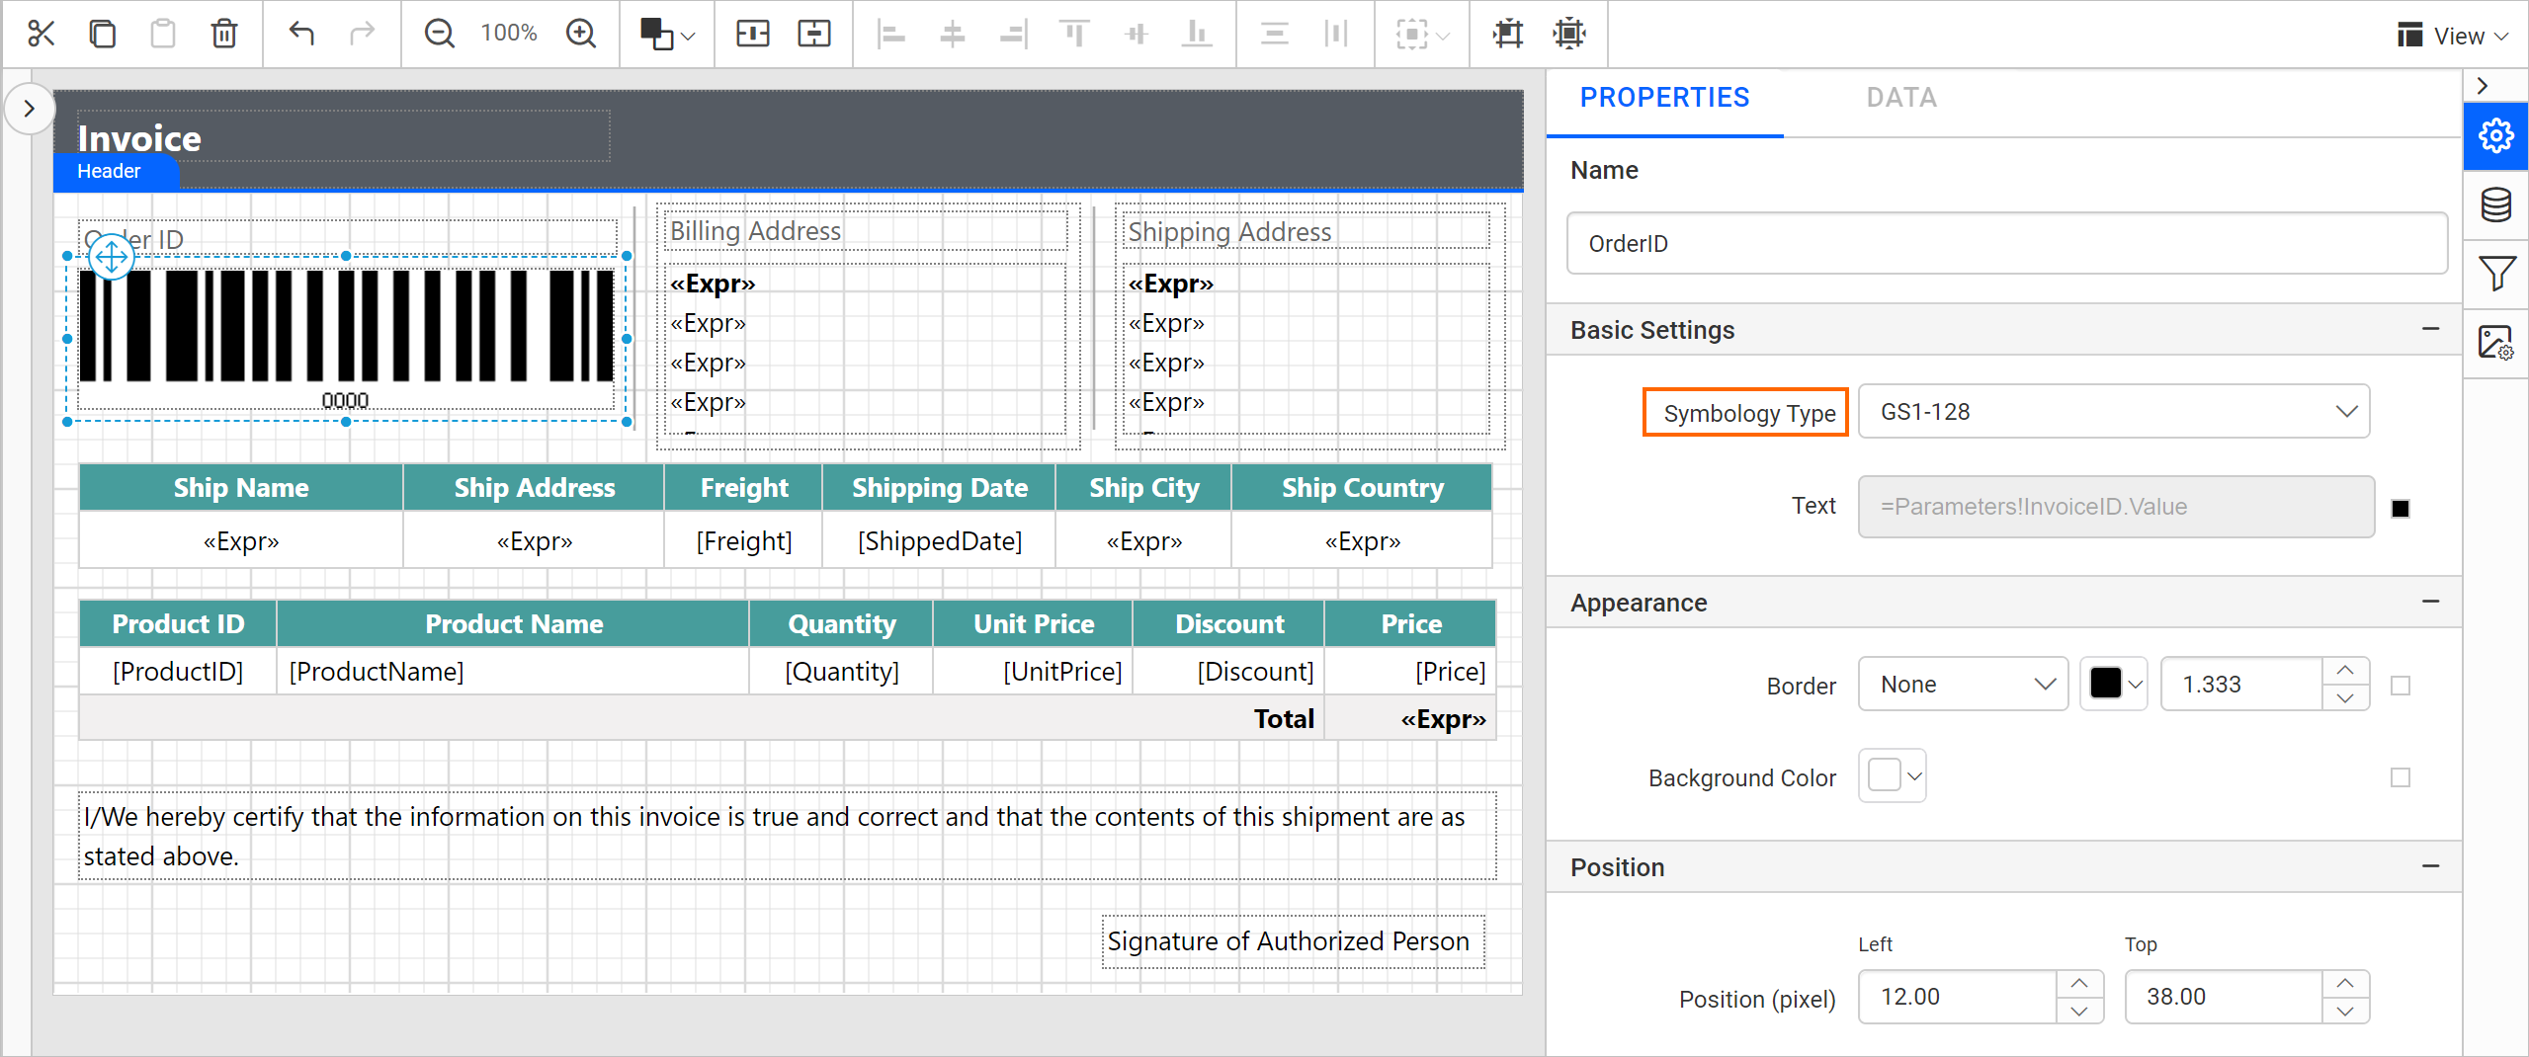Image resolution: width=2529 pixels, height=1057 pixels.
Task: Increase the Left position value
Action: pyautogui.click(x=2079, y=984)
